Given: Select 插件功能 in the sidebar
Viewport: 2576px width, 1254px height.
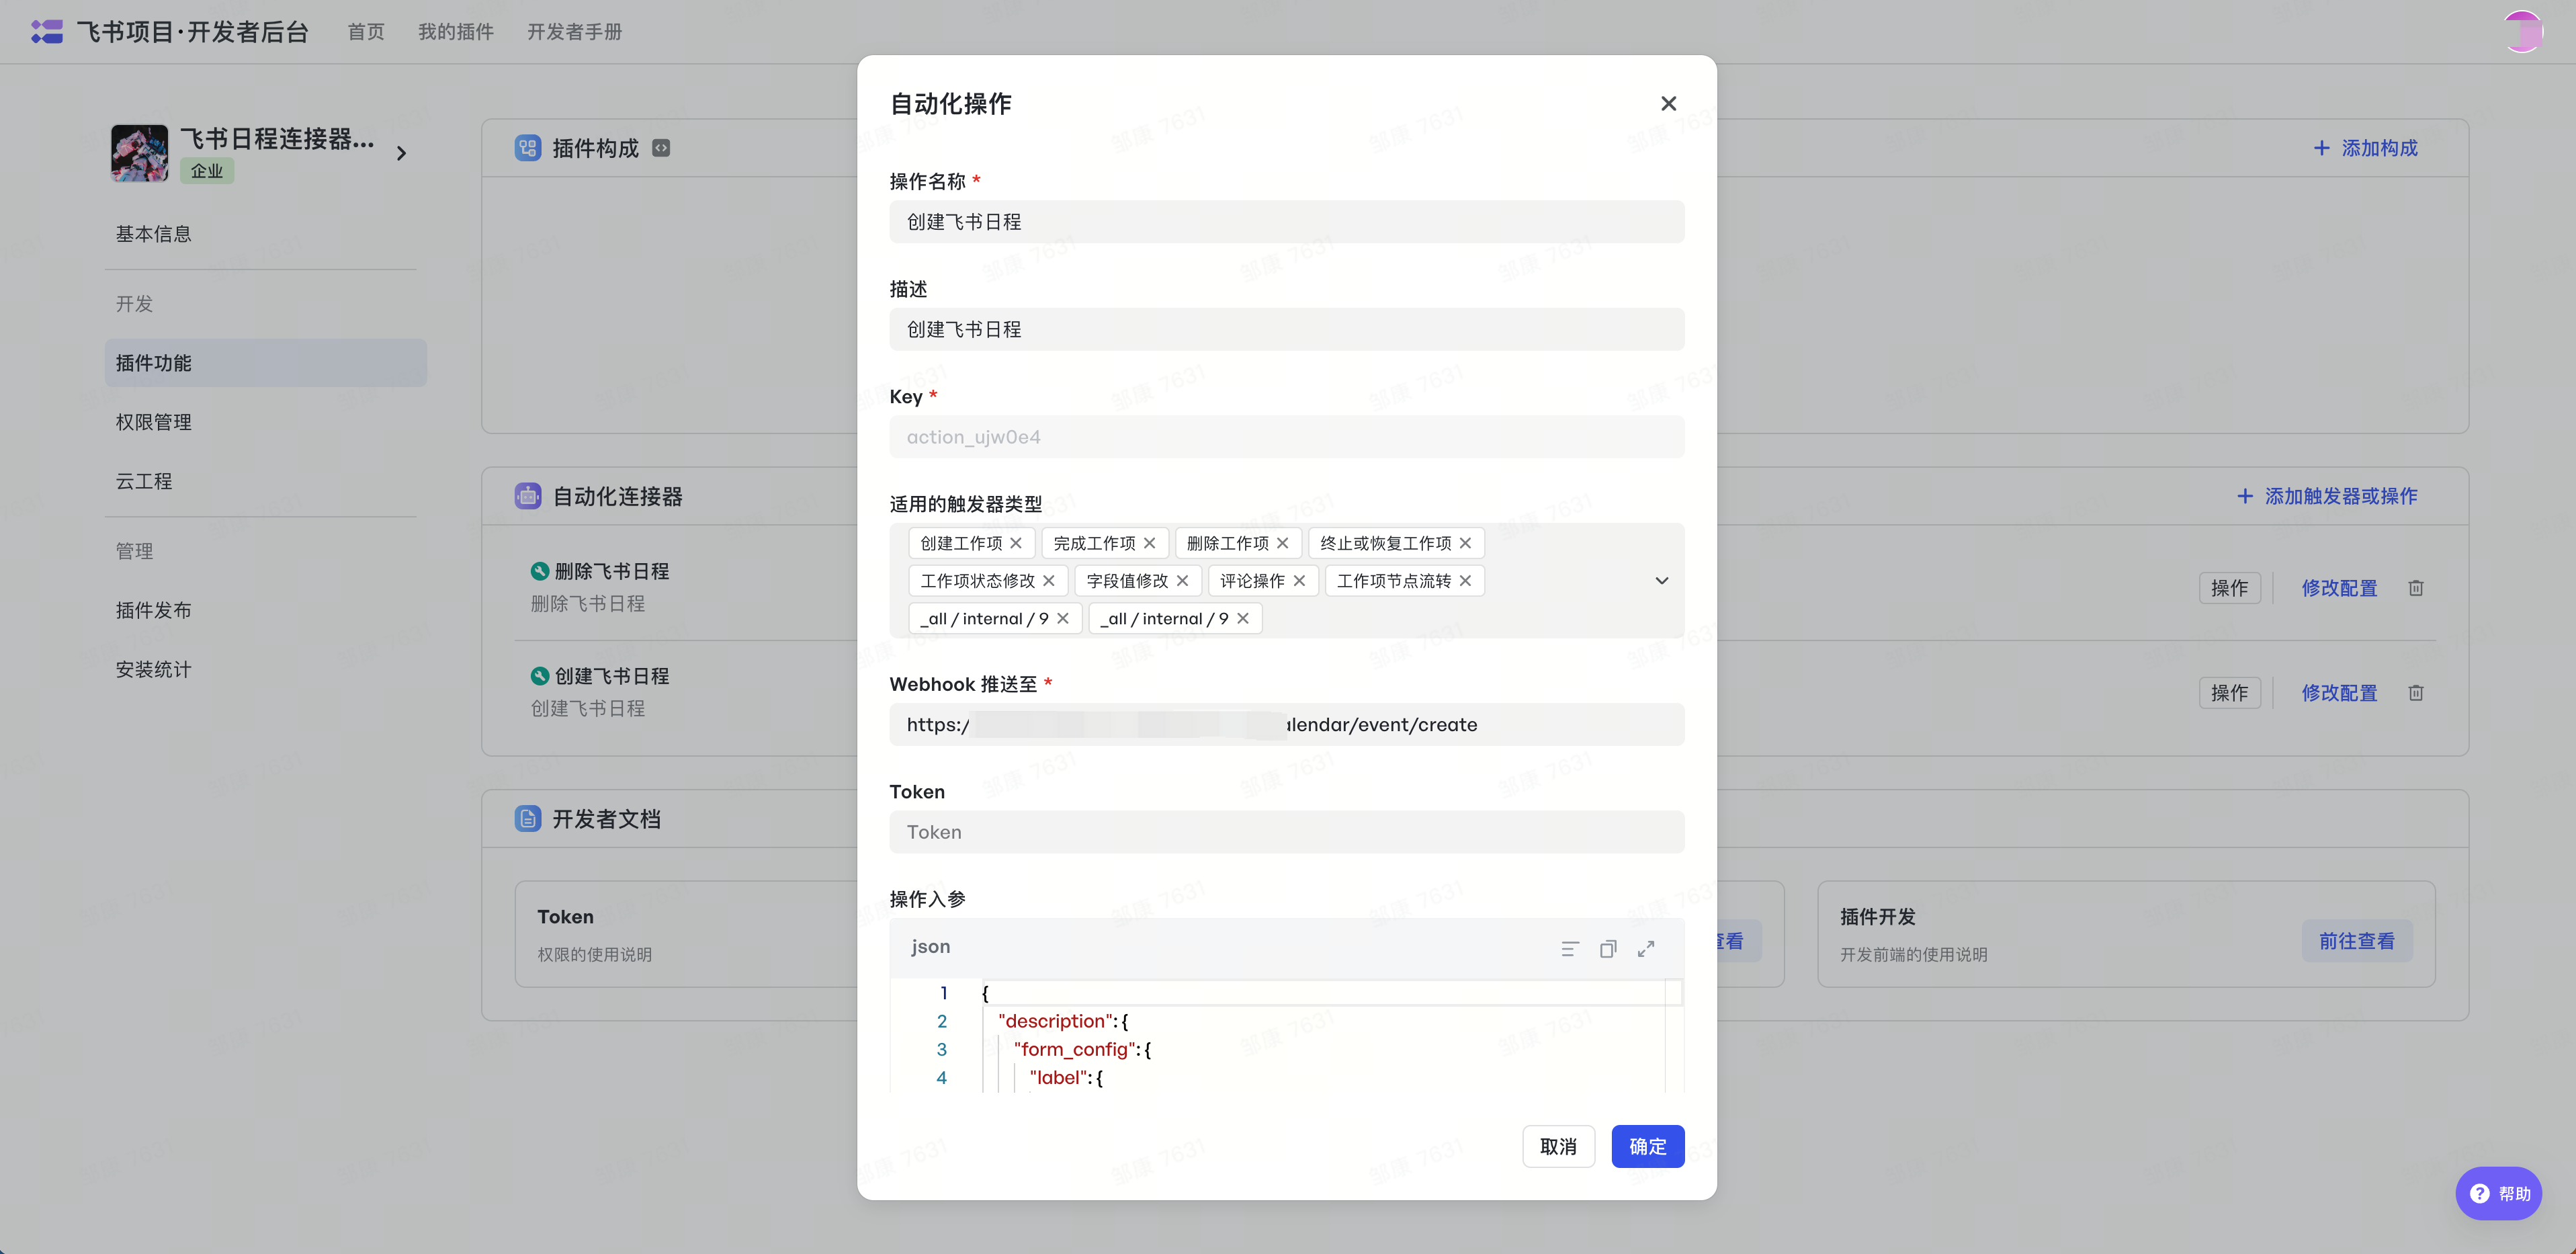Looking at the screenshot, I should click(x=265, y=363).
